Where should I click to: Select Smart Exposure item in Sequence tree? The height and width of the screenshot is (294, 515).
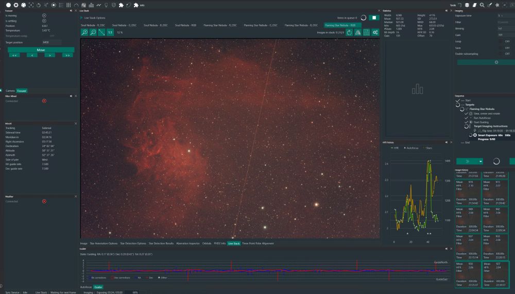pyautogui.click(x=494, y=135)
